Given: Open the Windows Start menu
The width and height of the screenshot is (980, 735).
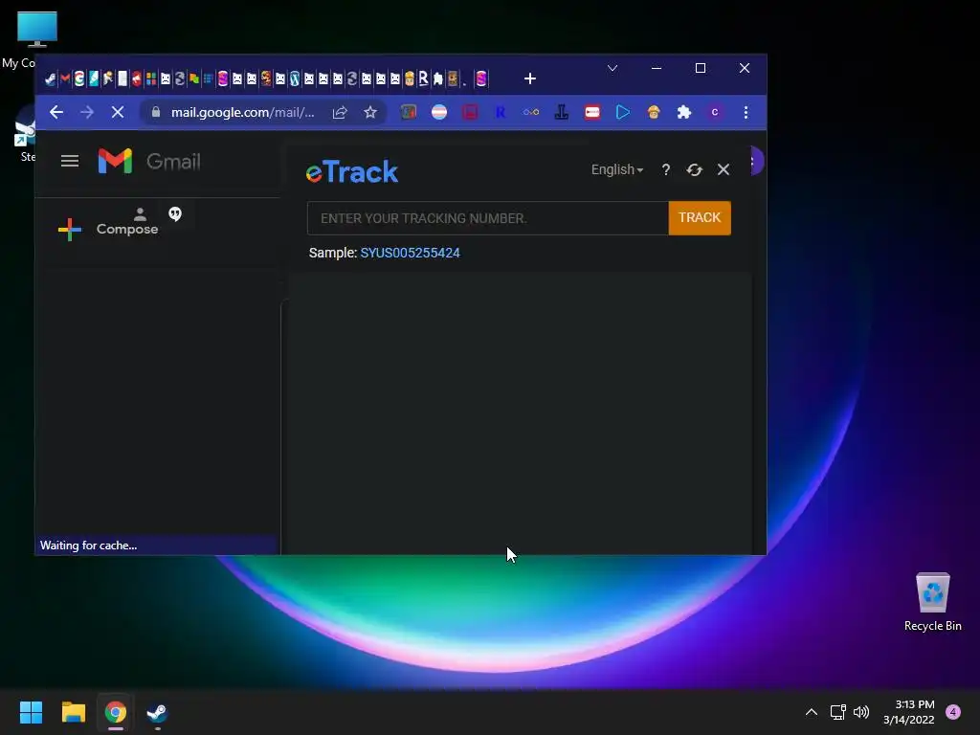Looking at the screenshot, I should [31, 712].
